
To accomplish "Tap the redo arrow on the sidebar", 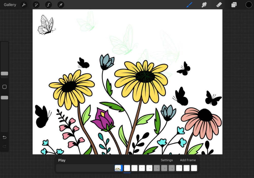I will 4,146.
